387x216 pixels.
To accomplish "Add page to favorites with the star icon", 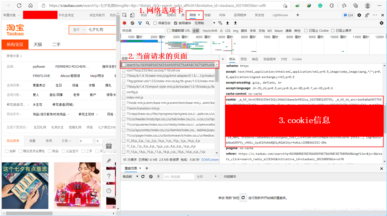I will (285, 6).
